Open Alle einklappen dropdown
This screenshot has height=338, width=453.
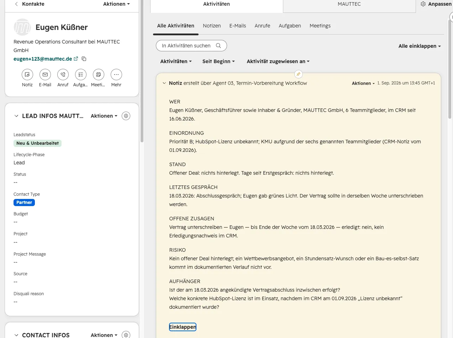click(x=420, y=46)
